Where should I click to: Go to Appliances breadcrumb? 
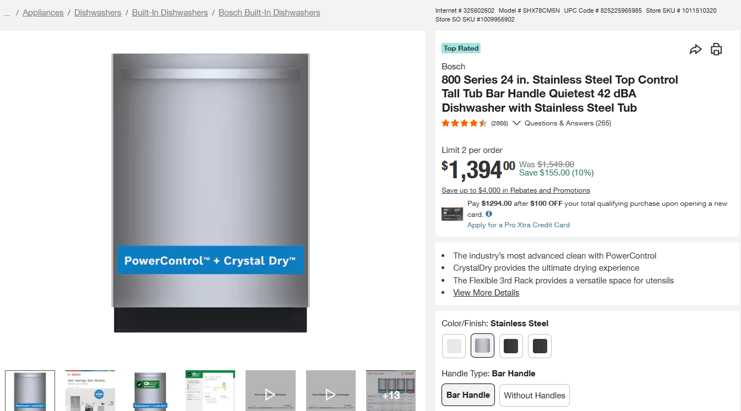[x=43, y=13]
